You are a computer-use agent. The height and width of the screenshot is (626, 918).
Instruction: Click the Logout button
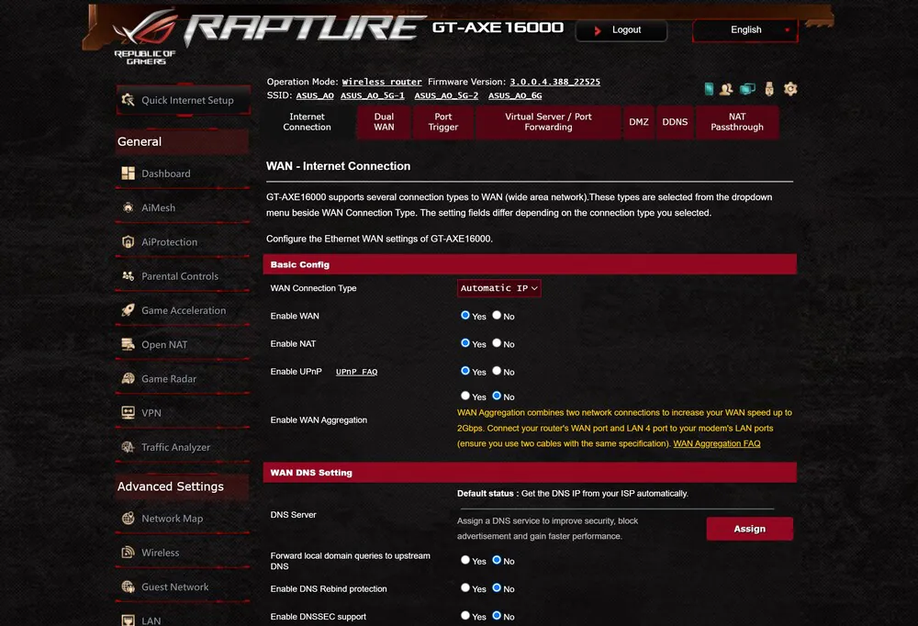pos(621,30)
